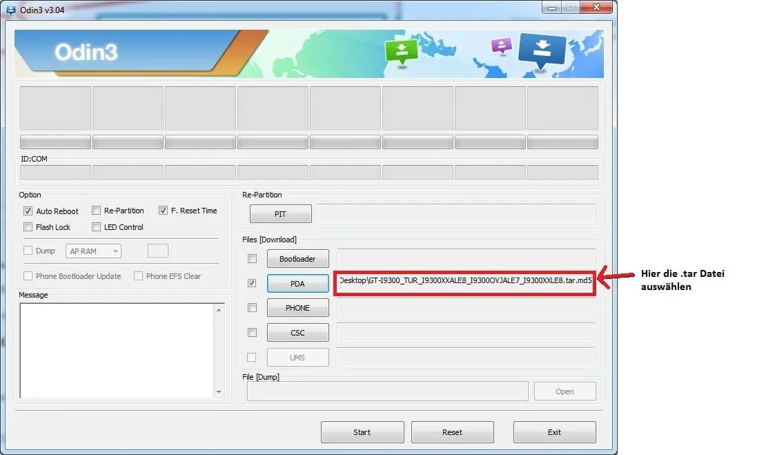Enable the Re-Partition option checkbox
This screenshot has width=766, height=455.
pos(96,211)
